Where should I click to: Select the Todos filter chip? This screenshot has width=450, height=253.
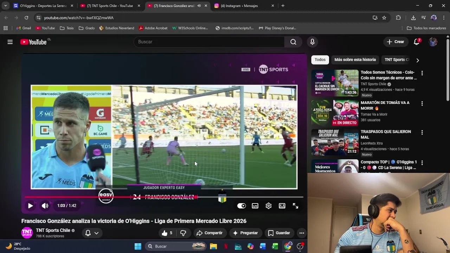[x=320, y=60]
